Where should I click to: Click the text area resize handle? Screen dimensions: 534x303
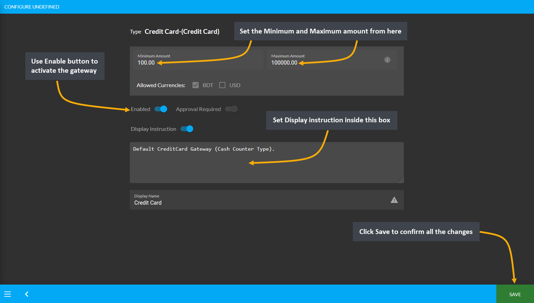coord(401,180)
